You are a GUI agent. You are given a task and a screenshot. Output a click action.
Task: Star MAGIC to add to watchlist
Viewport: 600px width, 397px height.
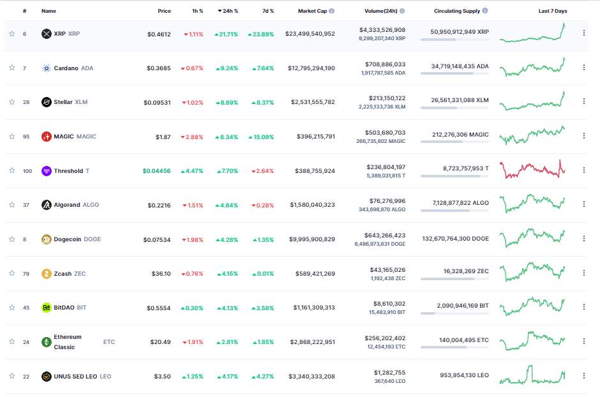point(12,137)
